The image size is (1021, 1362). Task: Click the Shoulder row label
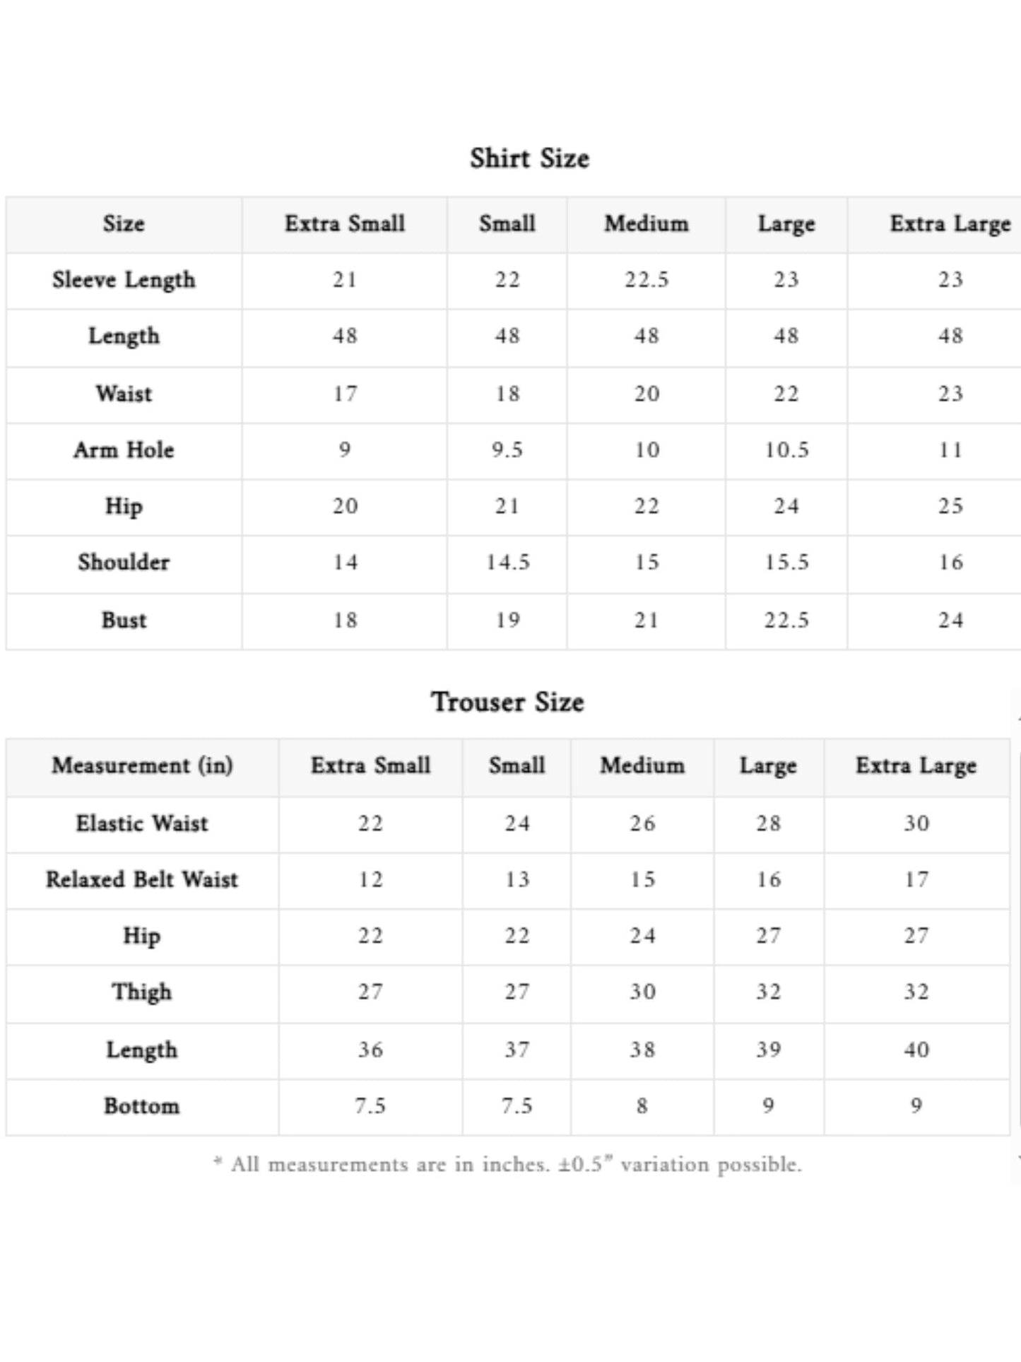click(124, 563)
